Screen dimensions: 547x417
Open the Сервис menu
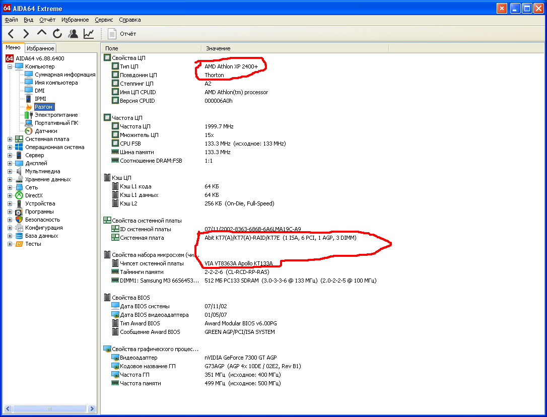click(104, 20)
